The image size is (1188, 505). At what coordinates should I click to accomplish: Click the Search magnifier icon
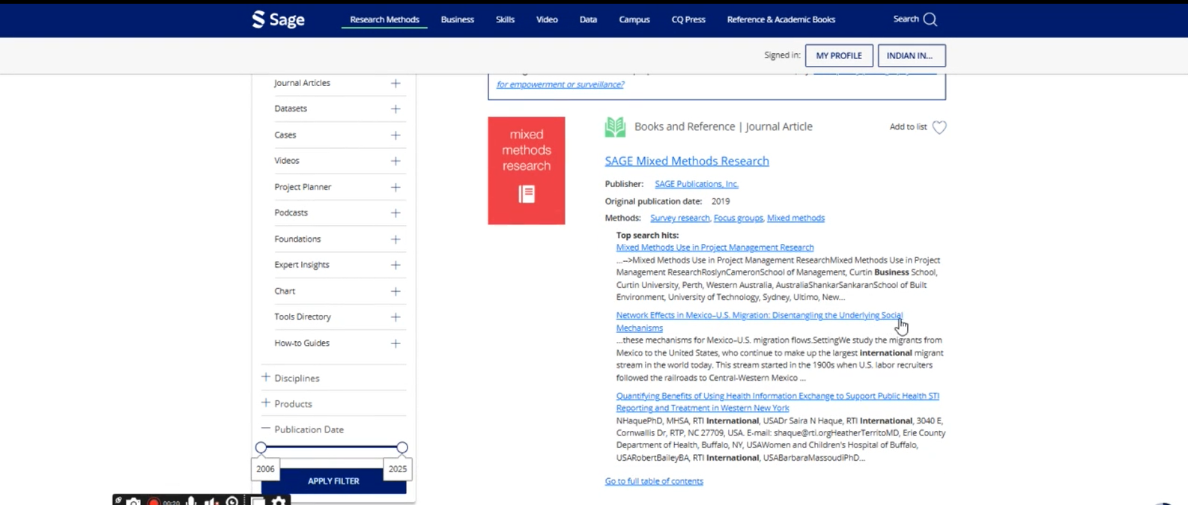tap(930, 19)
